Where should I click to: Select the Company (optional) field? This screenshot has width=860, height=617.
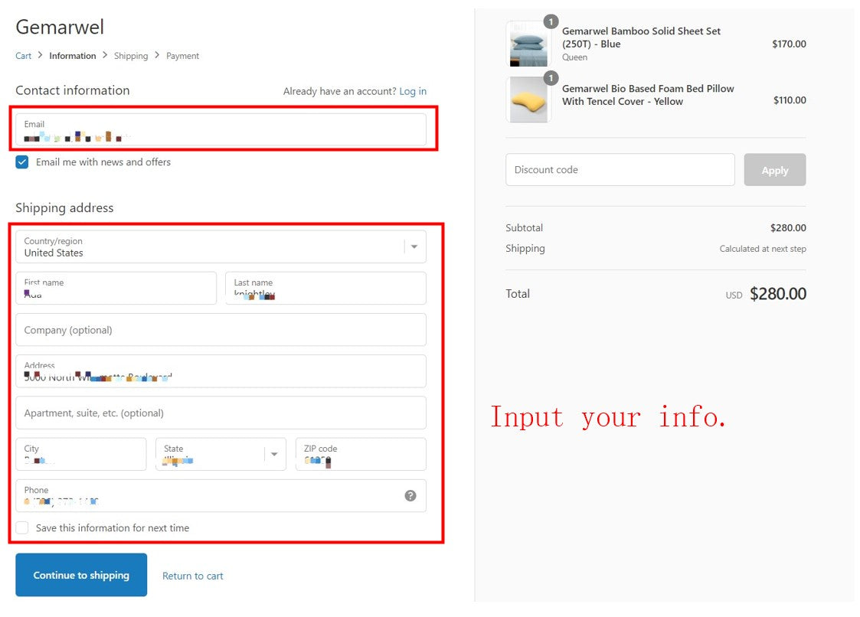(221, 330)
